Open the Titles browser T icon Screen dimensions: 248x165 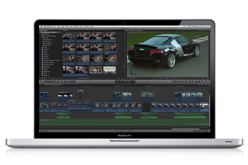(x=197, y=81)
